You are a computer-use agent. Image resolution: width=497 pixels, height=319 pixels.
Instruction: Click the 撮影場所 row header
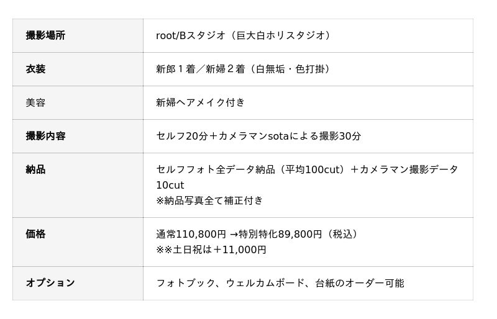tap(45, 35)
